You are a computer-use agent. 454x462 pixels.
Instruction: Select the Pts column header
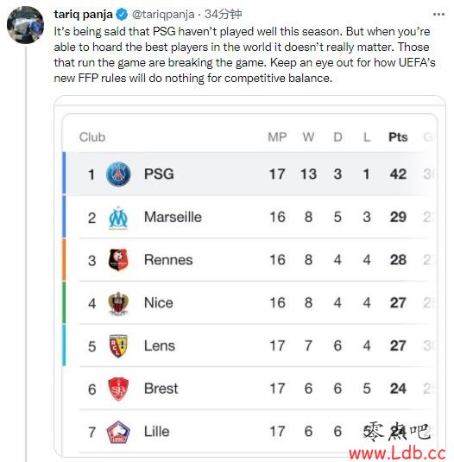398,137
